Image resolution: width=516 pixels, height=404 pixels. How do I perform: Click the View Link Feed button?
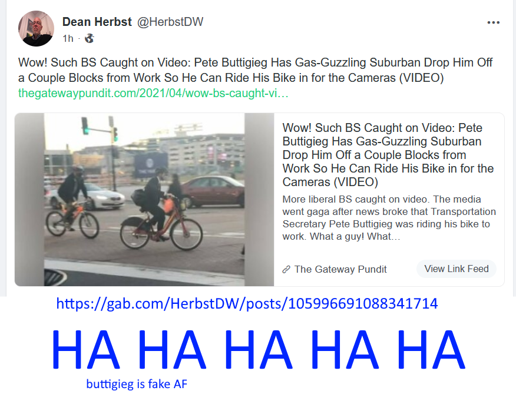(457, 269)
